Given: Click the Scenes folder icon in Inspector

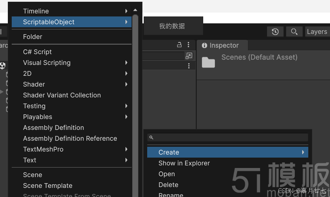Looking at the screenshot, I should [x=208, y=62].
